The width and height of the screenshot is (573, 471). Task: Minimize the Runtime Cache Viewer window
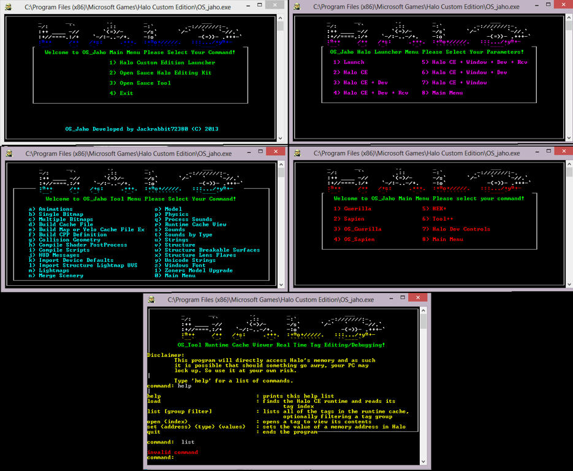click(392, 297)
